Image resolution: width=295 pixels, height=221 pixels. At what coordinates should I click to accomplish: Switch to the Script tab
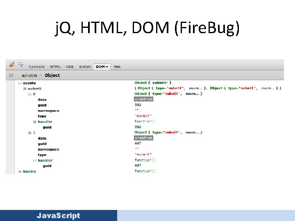[x=85, y=67]
